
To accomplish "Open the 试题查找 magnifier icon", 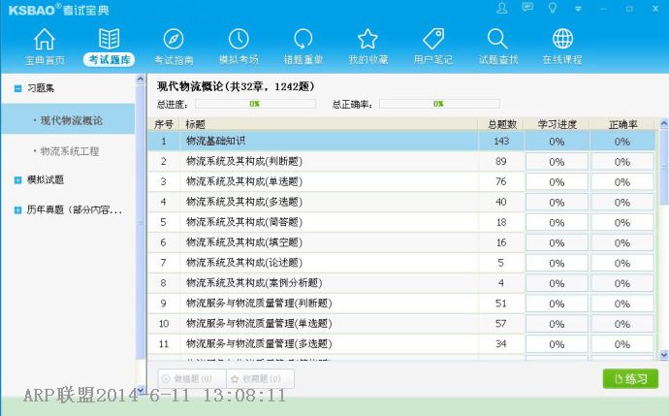I will [x=497, y=39].
